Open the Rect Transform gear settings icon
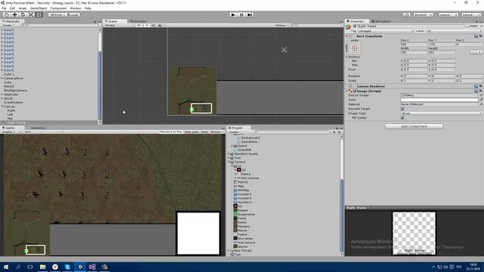The image size is (484, 272). [481, 36]
